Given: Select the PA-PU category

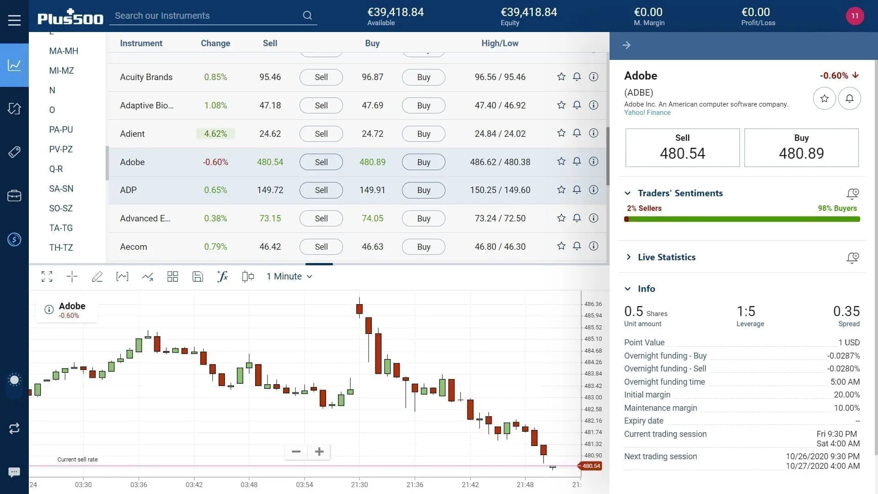Looking at the screenshot, I should 61,129.
